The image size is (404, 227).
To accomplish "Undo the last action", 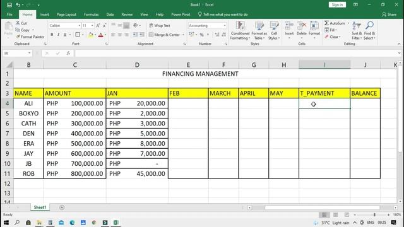I will pos(18,5).
